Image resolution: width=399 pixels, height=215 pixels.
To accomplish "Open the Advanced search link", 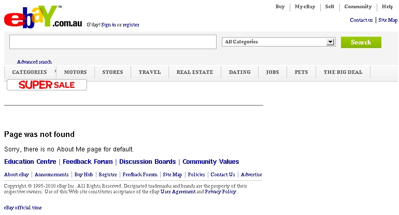I will 34,62.
